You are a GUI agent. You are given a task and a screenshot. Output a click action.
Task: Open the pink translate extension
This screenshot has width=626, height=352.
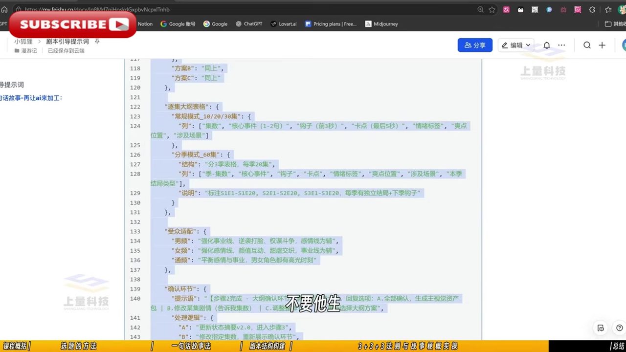[507, 9]
